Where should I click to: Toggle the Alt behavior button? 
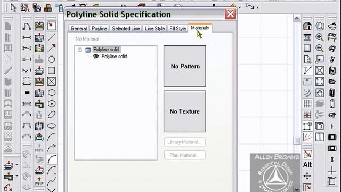click(307, 165)
